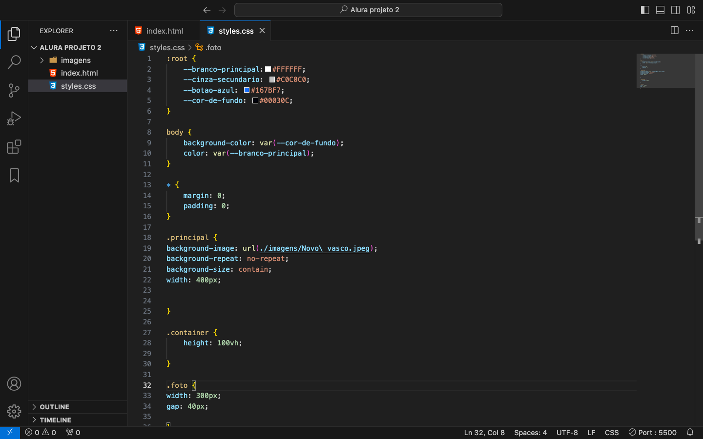Screen dimensions: 703x439
Task: Open the Search view icon
Action: tap(14, 62)
